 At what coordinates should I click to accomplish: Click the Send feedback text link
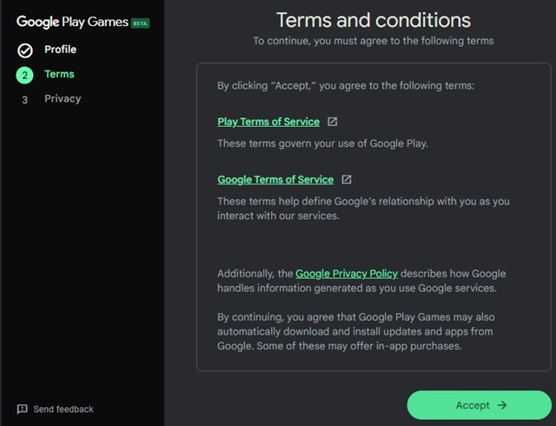63,409
